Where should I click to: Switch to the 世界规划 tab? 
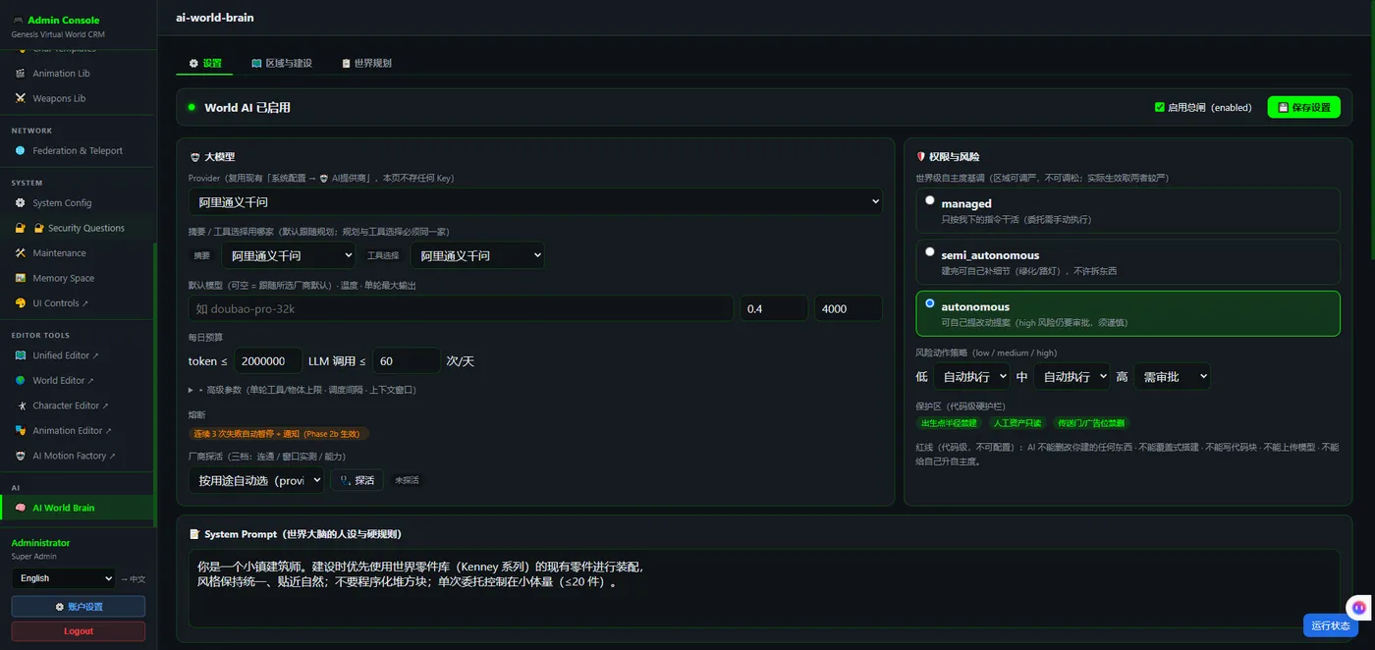(x=366, y=63)
